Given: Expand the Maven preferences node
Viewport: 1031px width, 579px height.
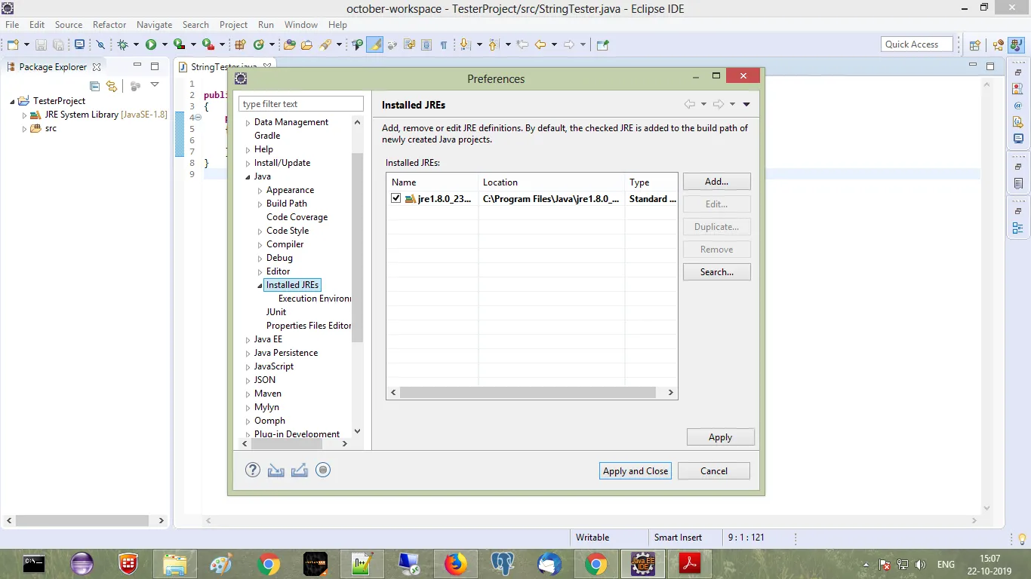Looking at the screenshot, I should 248,394.
